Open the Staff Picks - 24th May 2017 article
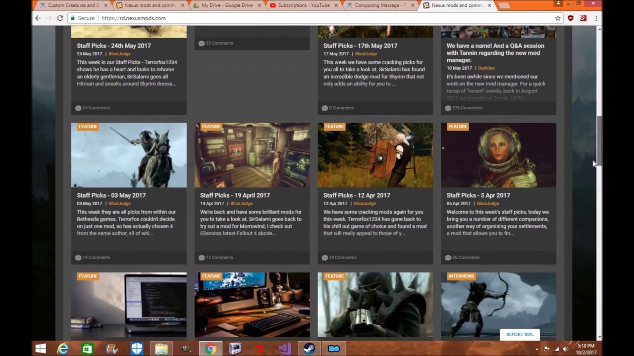634x356 pixels. (114, 45)
